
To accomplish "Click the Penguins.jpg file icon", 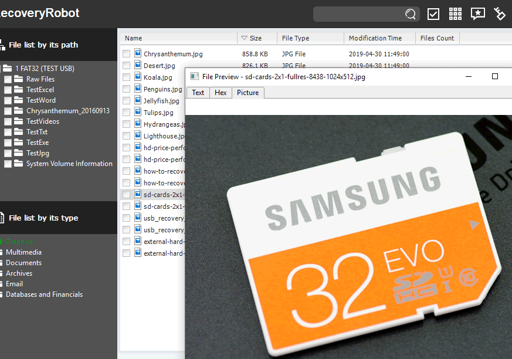I will (x=138, y=89).
